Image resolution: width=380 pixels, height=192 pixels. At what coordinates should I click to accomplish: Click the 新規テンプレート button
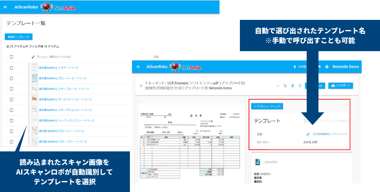point(19,37)
